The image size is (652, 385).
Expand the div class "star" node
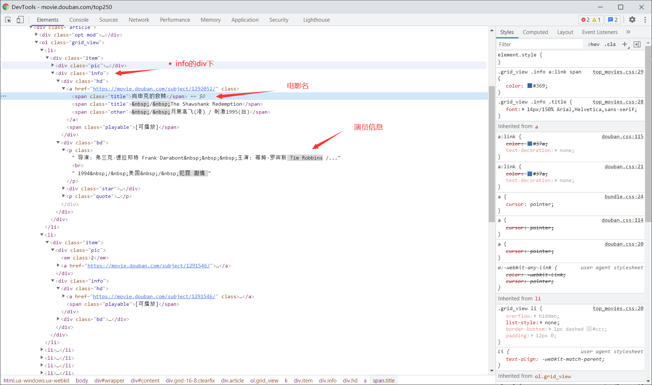tap(63, 189)
